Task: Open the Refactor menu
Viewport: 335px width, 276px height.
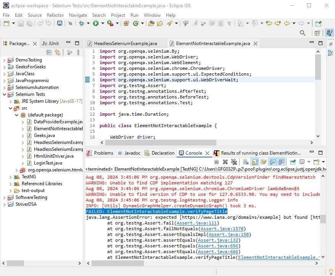Action: coord(55,15)
